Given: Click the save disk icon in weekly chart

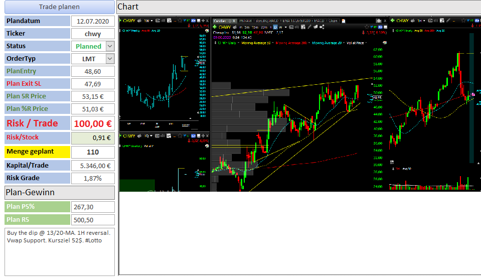Looking at the screenshot, I should [x=199, y=21].
